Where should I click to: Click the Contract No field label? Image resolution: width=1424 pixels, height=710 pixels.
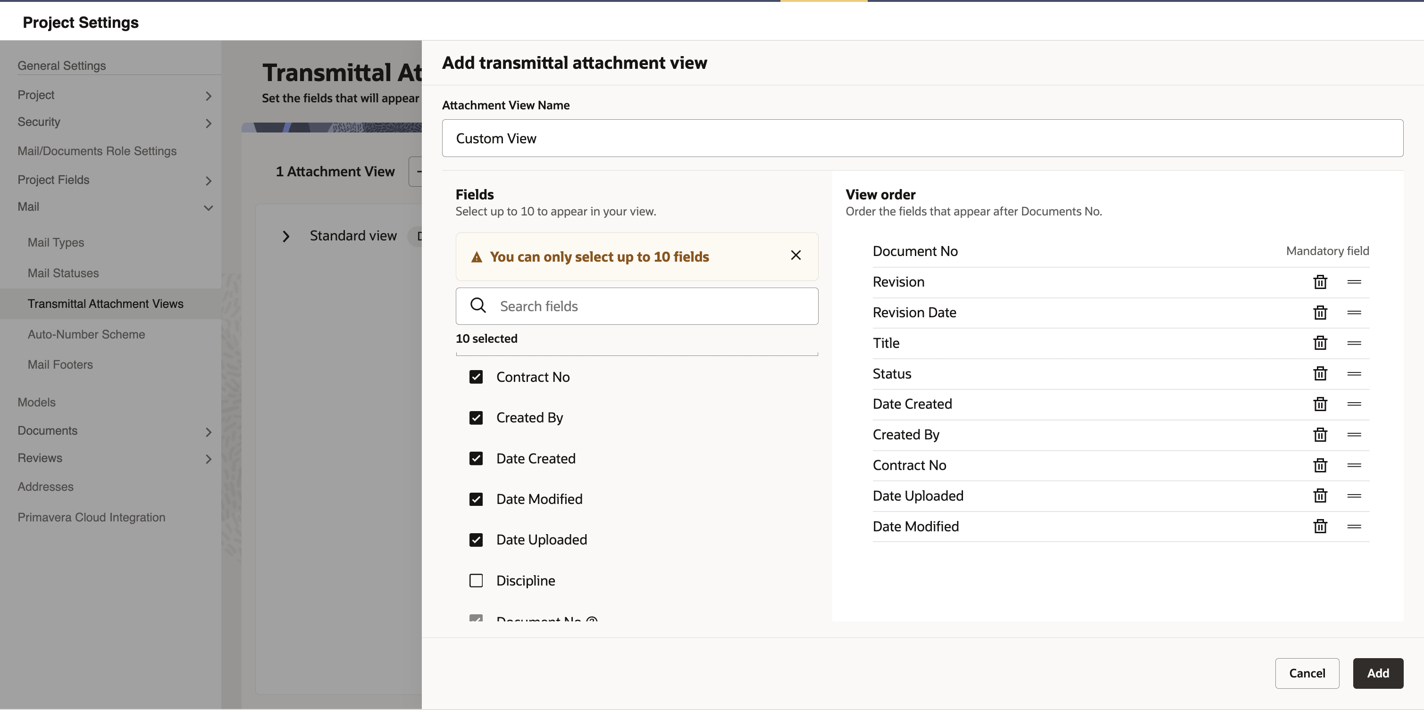coord(533,377)
